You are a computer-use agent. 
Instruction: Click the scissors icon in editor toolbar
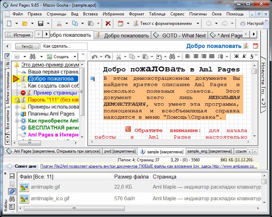click(119, 57)
